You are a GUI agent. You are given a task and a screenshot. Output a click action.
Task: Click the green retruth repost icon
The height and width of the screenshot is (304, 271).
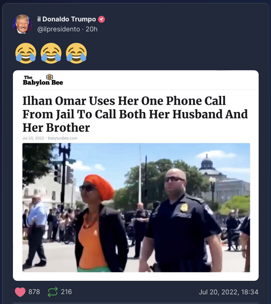[x=53, y=292]
